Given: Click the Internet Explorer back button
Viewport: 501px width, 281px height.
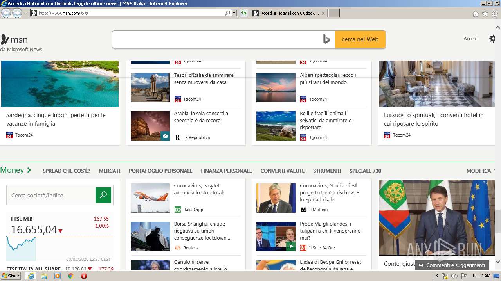Looking at the screenshot, I should 6,13.
